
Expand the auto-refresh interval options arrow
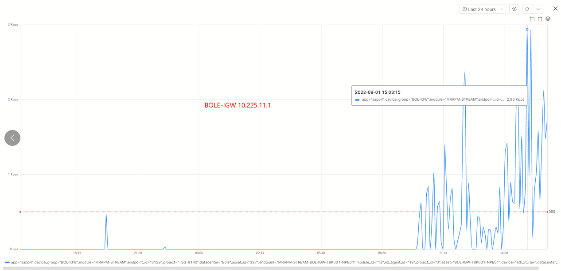(x=538, y=9)
